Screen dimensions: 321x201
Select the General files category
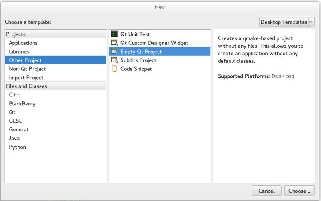click(19, 130)
